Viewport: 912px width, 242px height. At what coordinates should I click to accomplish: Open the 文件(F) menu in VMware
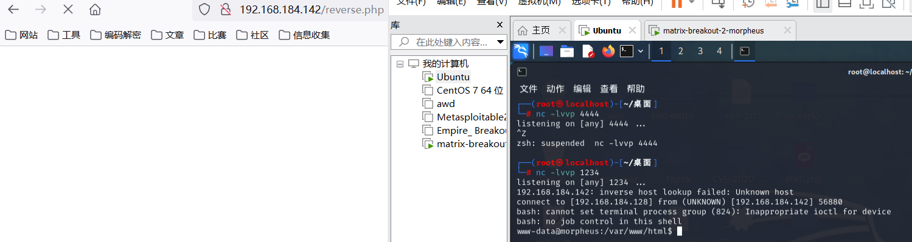pyautogui.click(x=411, y=3)
